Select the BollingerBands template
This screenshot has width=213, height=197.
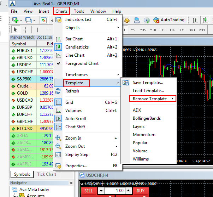click(147, 118)
